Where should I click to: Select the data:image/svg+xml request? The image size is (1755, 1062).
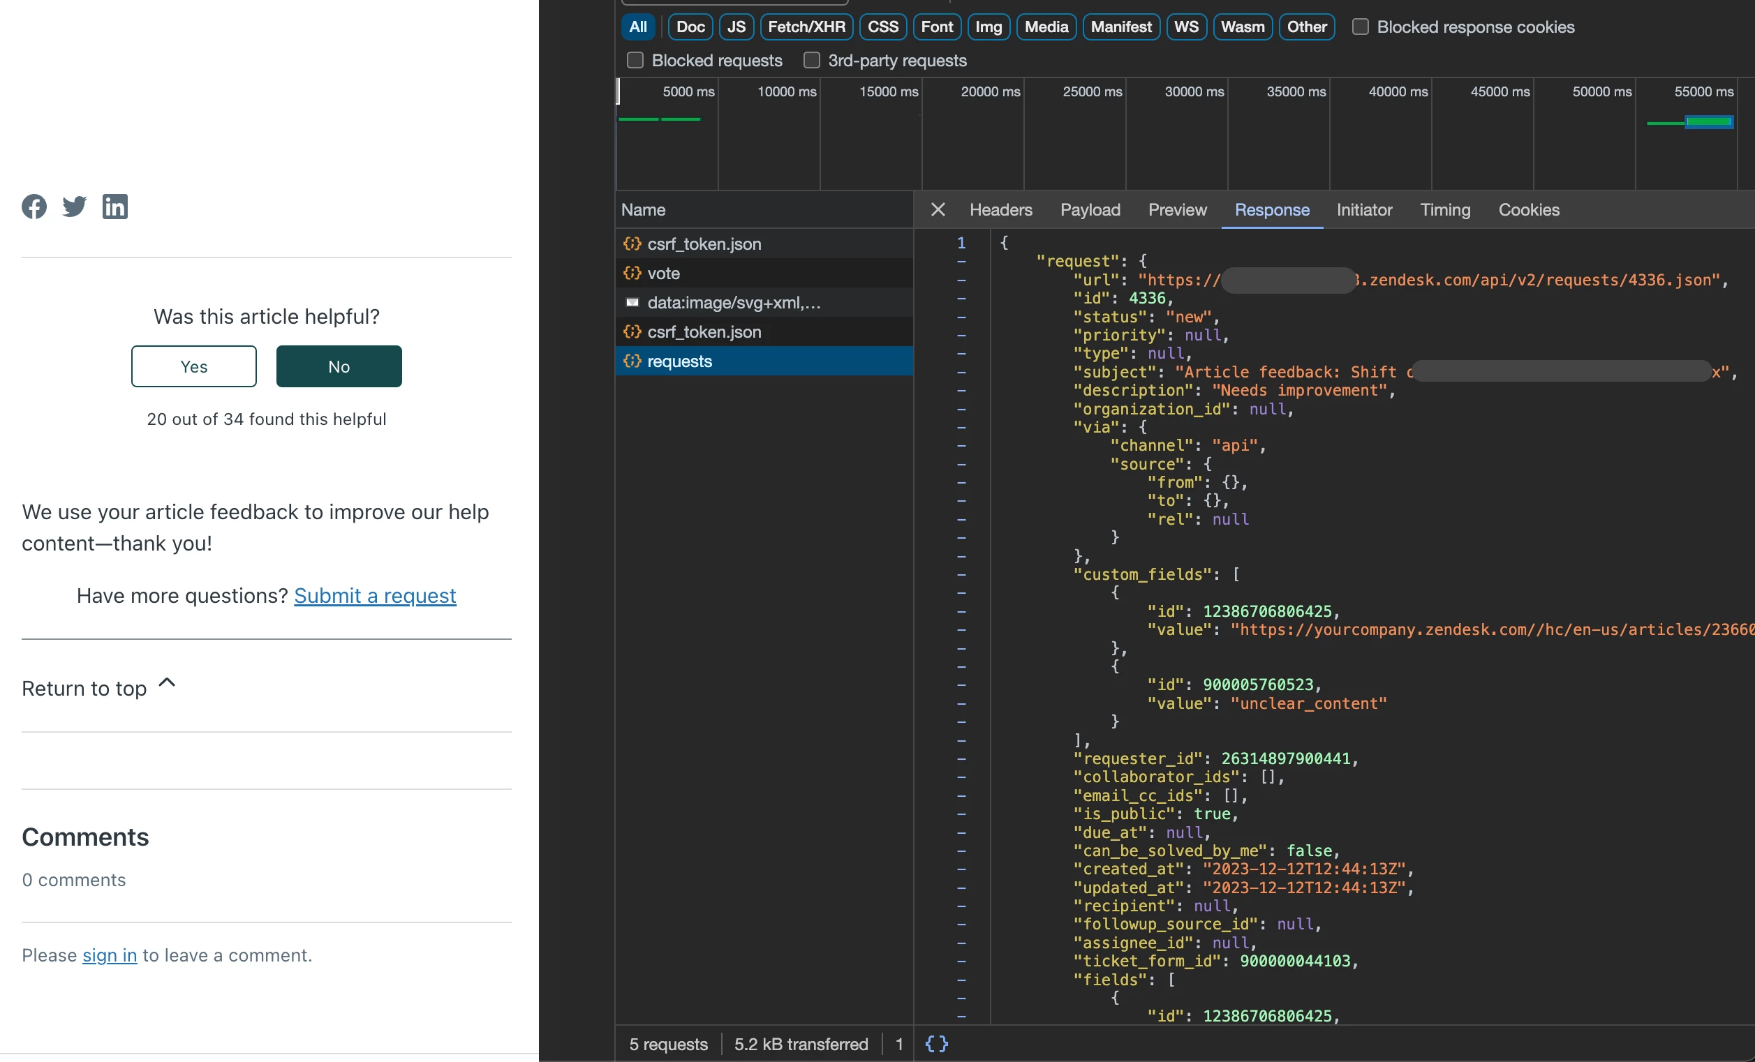pos(733,304)
